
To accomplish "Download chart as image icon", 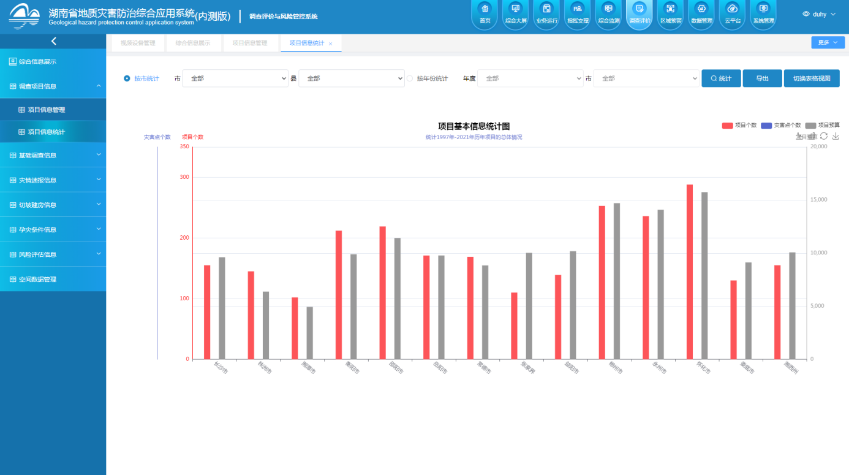I will [836, 136].
